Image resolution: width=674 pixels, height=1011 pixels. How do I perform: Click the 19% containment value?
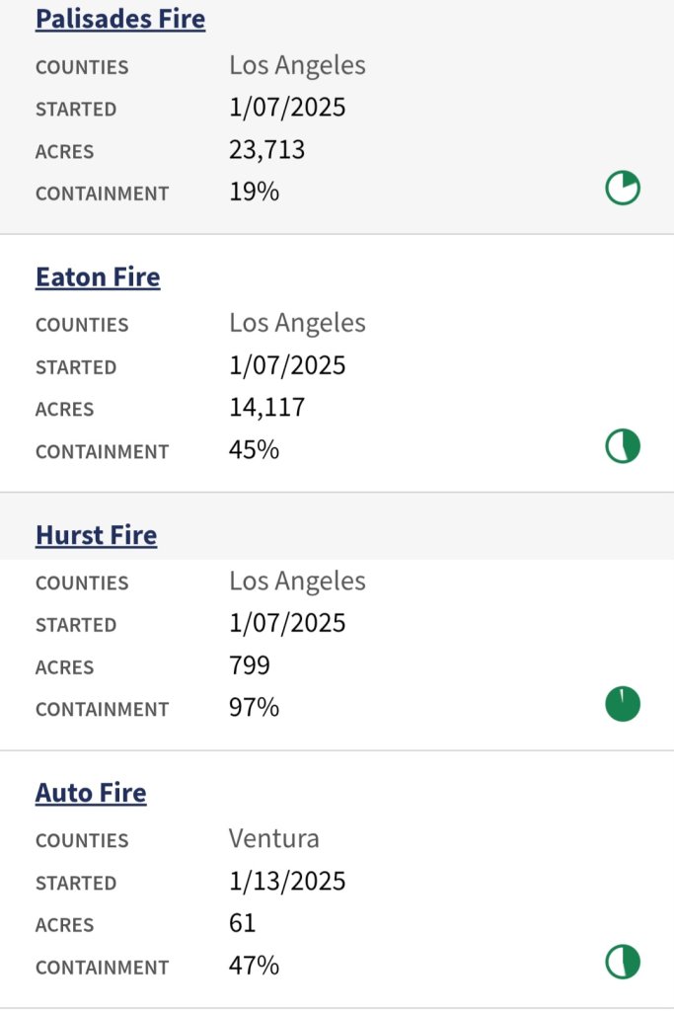[x=254, y=192]
